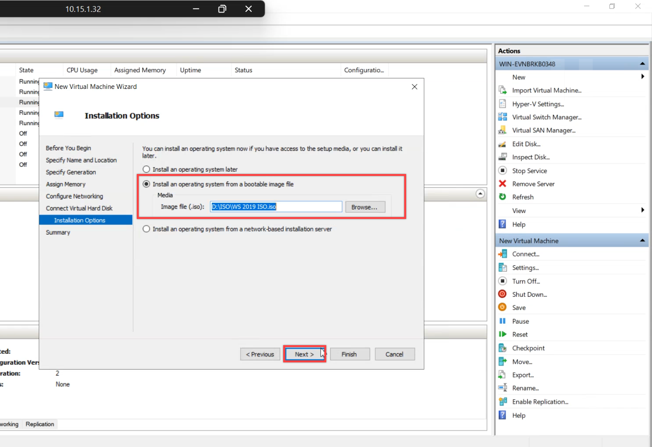Screen dimensions: 652x447
Task: Close the New Virtual Machine Wizard dialog
Action: 414,87
